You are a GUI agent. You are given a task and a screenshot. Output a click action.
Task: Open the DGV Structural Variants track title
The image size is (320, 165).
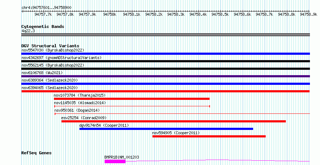[50, 46]
